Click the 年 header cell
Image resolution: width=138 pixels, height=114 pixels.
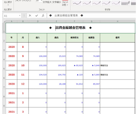pos(11,37)
